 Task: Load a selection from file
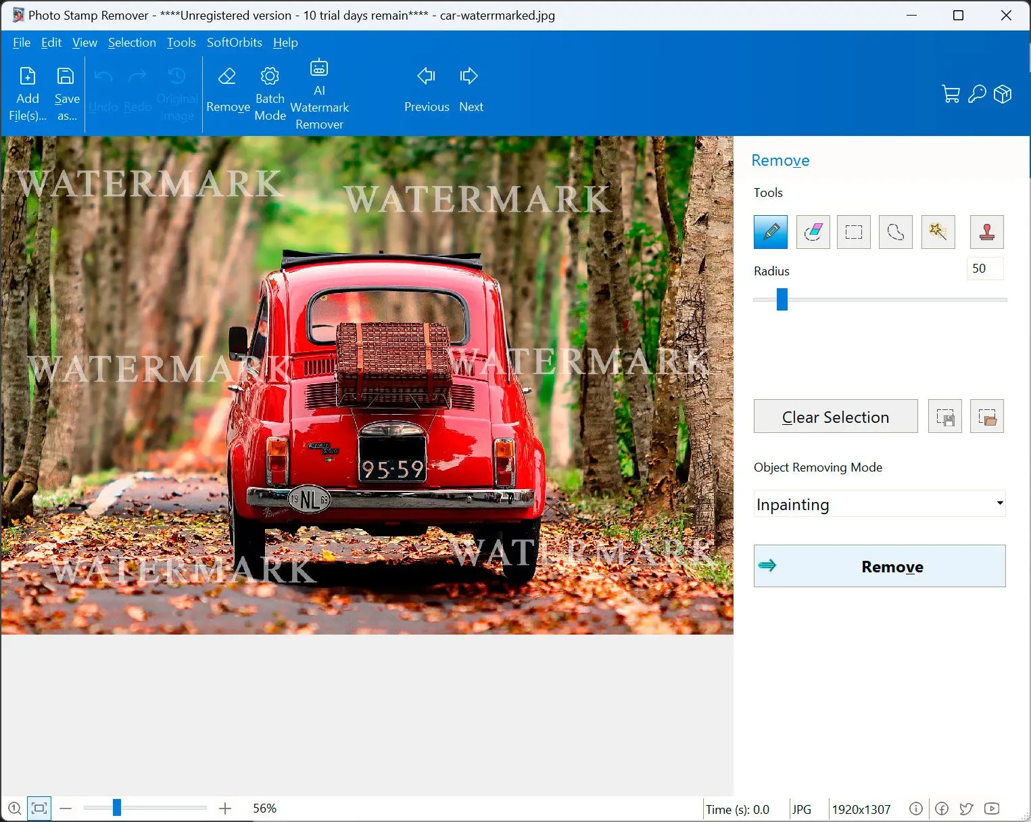[987, 417]
